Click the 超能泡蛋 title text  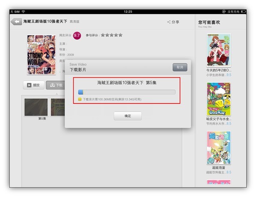(219, 168)
